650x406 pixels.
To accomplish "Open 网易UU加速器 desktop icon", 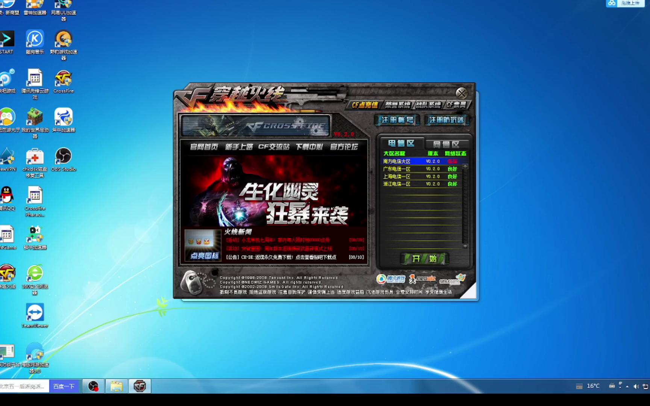I will click(x=64, y=10).
